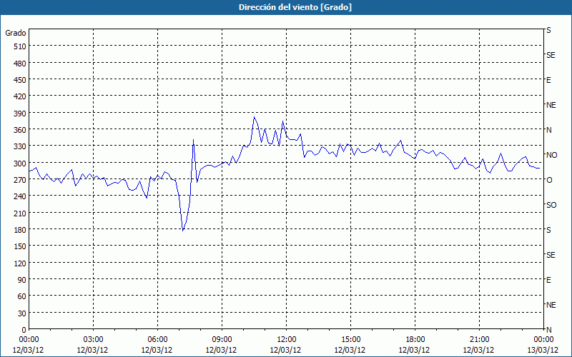Image resolution: width=572 pixels, height=357 pixels.
Task: Select the 03:00 time axis label
Action: click(x=93, y=340)
